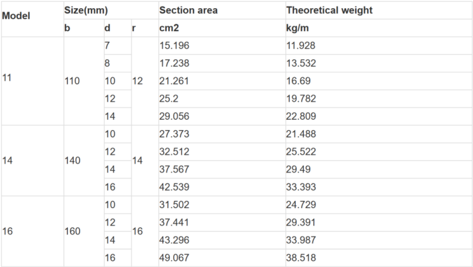Image resolution: width=473 pixels, height=267 pixels.
Task: Click the b value 160 cell
Action: point(72,231)
